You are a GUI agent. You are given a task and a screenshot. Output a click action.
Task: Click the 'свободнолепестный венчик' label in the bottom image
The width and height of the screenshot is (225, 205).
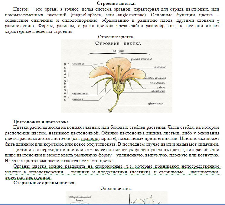(80, 199)
